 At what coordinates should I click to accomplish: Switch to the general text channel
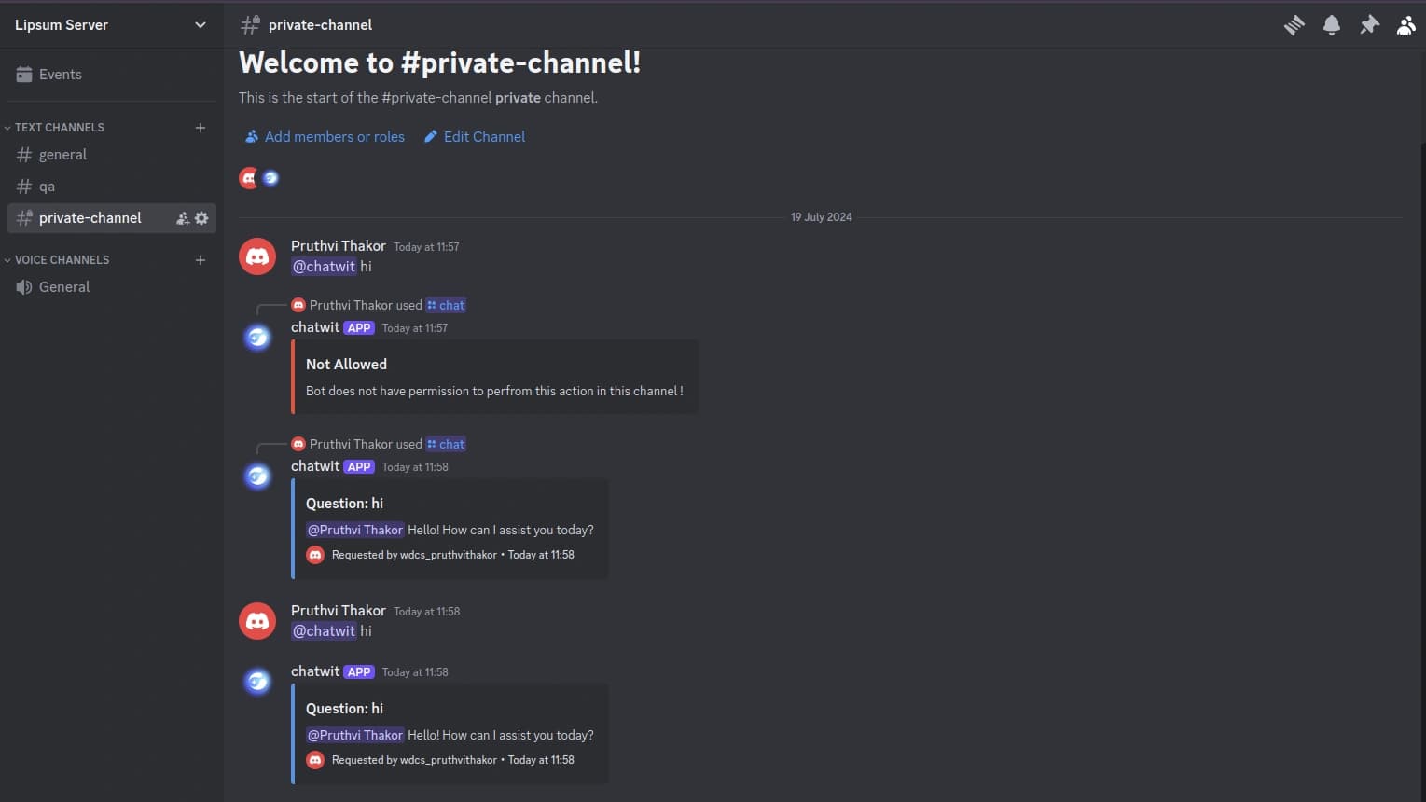point(112,155)
